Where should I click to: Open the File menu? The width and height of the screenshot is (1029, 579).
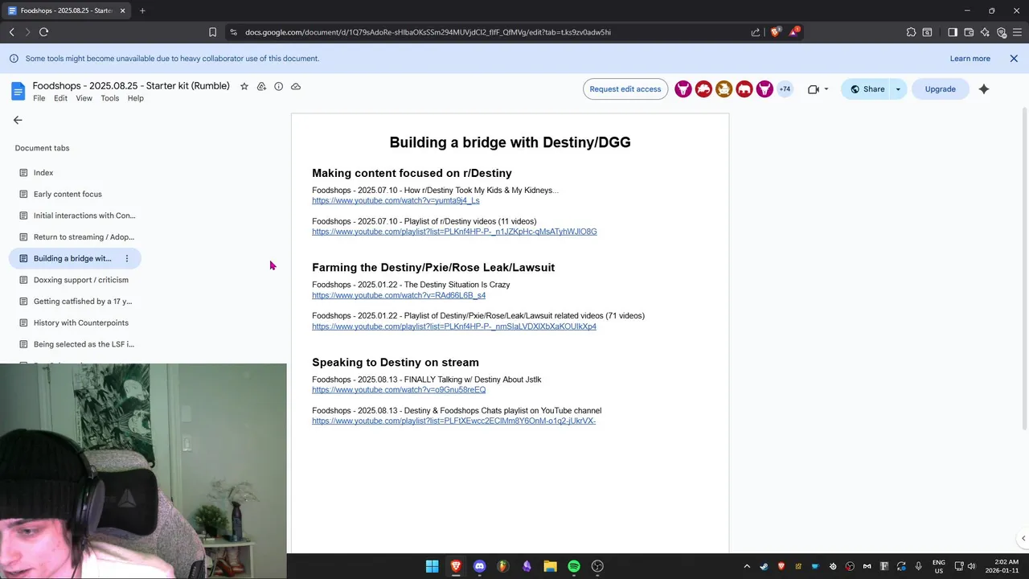click(x=39, y=98)
